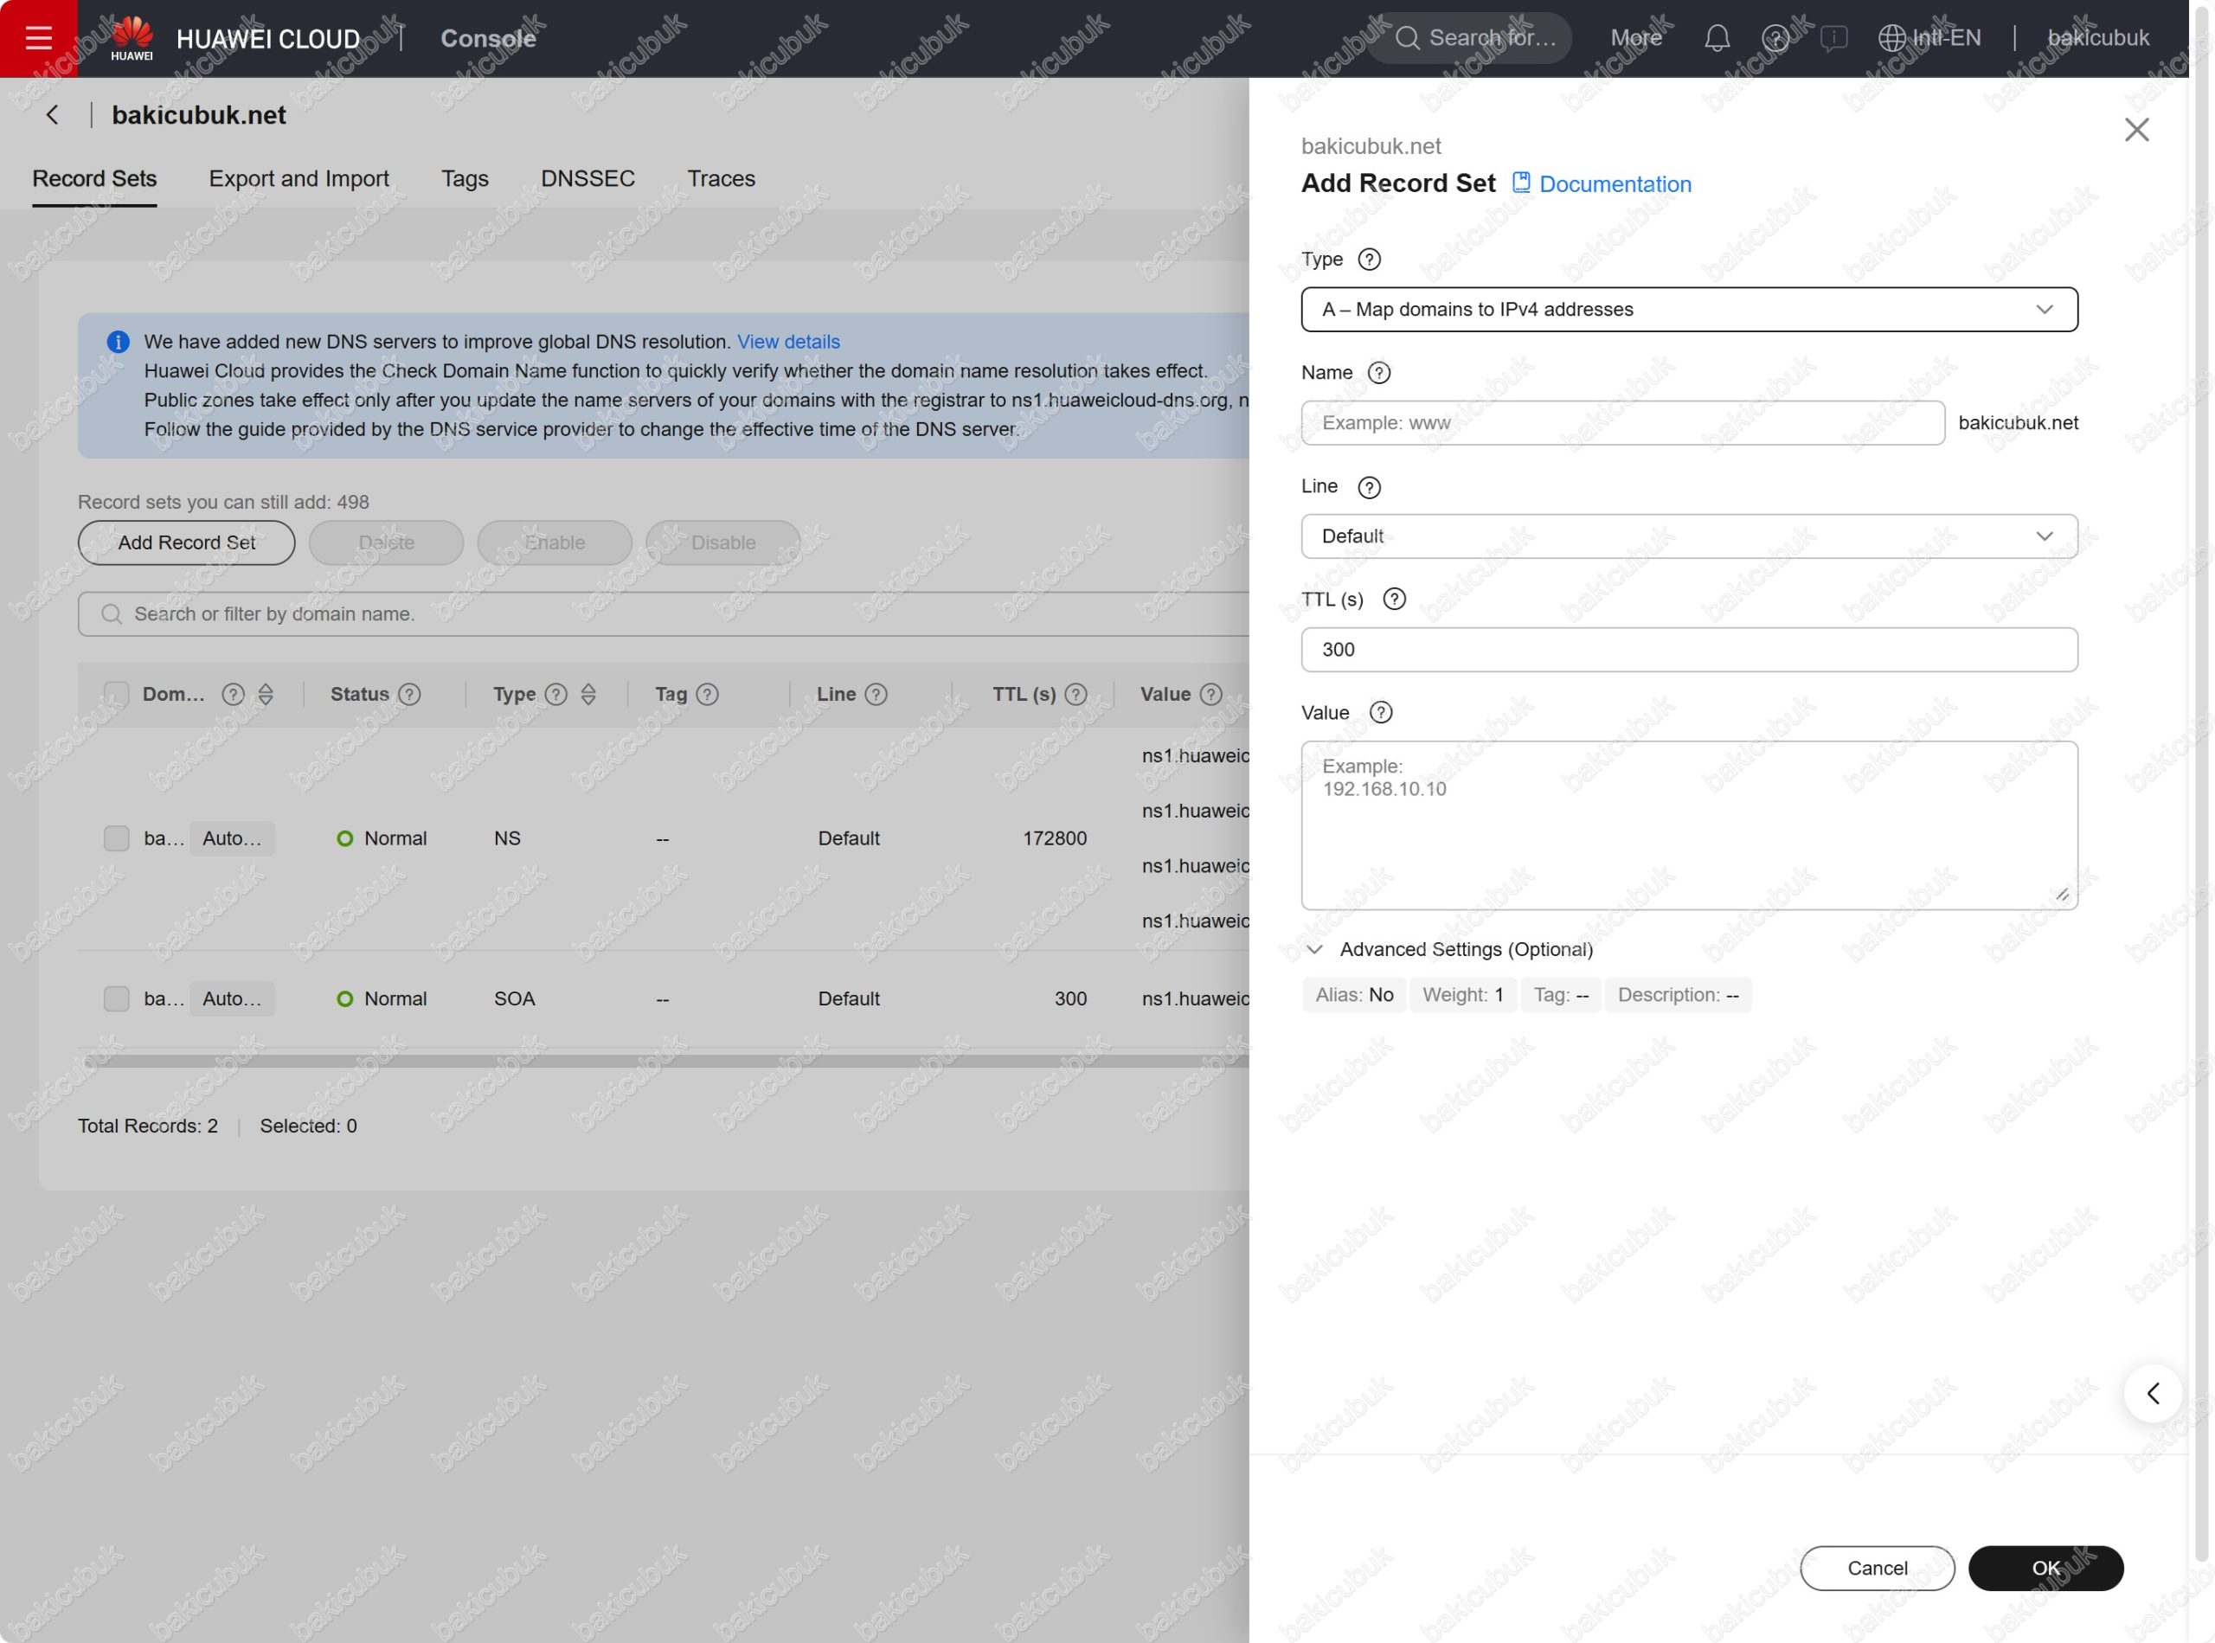Viewport: 2215px width, 1643px height.
Task: Click the help icon next to Type label
Action: click(x=1369, y=260)
